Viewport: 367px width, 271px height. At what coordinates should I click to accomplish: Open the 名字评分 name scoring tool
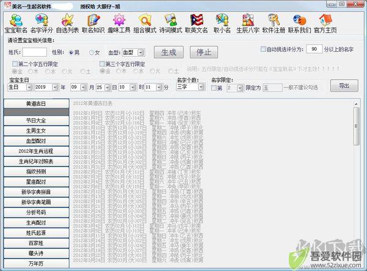pos(42,23)
